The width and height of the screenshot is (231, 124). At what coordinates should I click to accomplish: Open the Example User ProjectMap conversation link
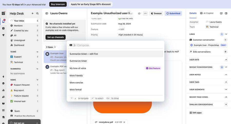[208, 45]
